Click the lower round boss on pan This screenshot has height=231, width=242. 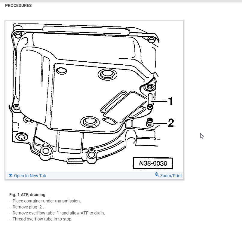pos(90,122)
